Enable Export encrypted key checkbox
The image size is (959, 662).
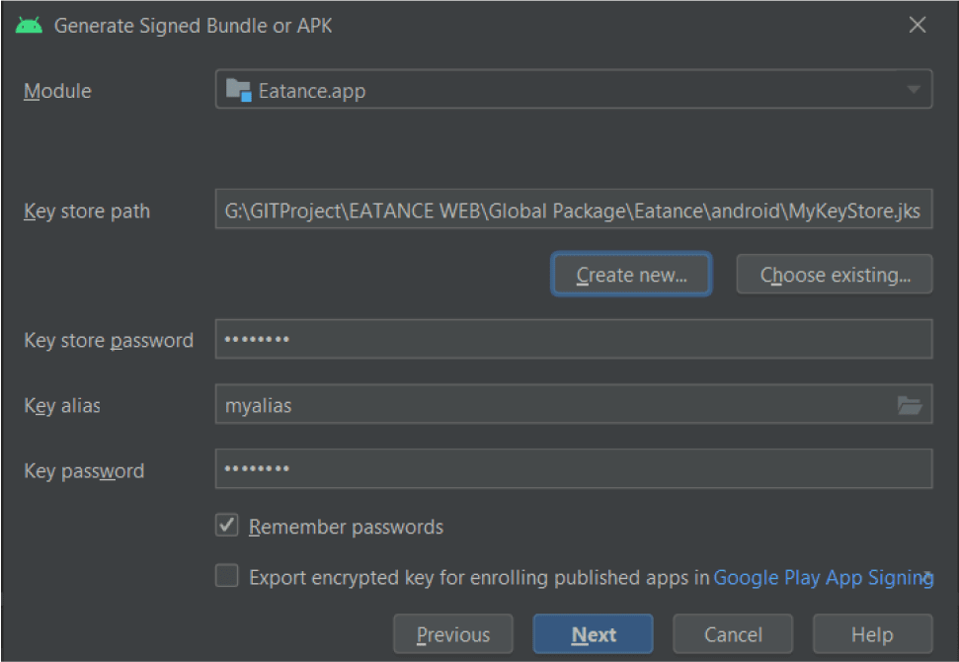(x=227, y=576)
